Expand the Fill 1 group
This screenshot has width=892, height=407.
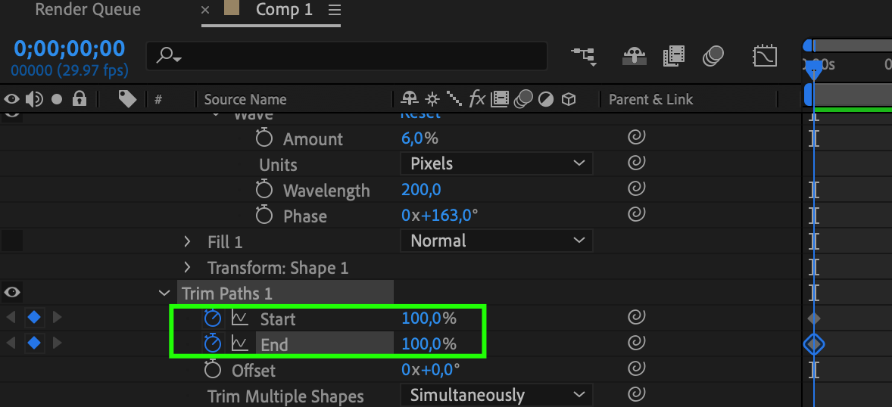(x=188, y=242)
